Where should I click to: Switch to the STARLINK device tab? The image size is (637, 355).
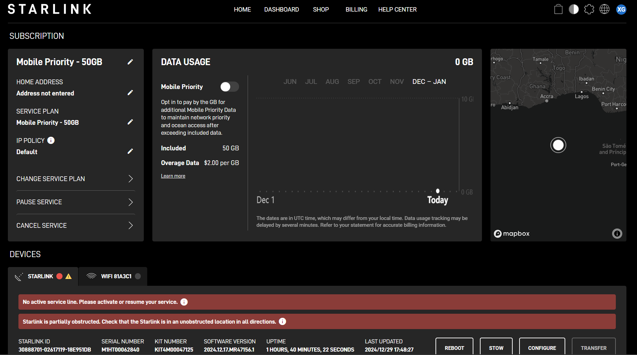(x=43, y=276)
